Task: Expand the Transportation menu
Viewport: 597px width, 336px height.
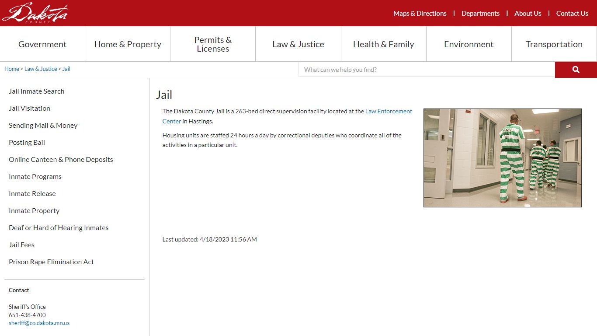Action: point(554,44)
